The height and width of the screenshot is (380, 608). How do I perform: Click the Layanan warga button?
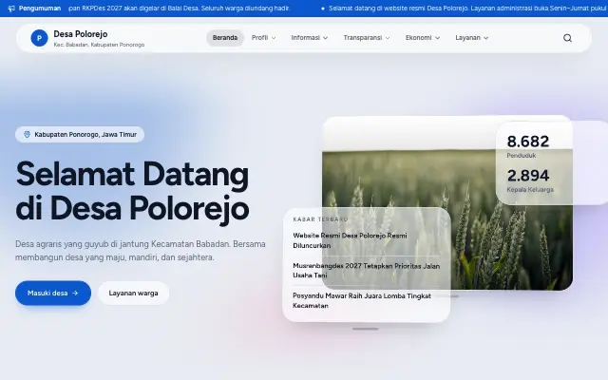pyautogui.click(x=133, y=294)
